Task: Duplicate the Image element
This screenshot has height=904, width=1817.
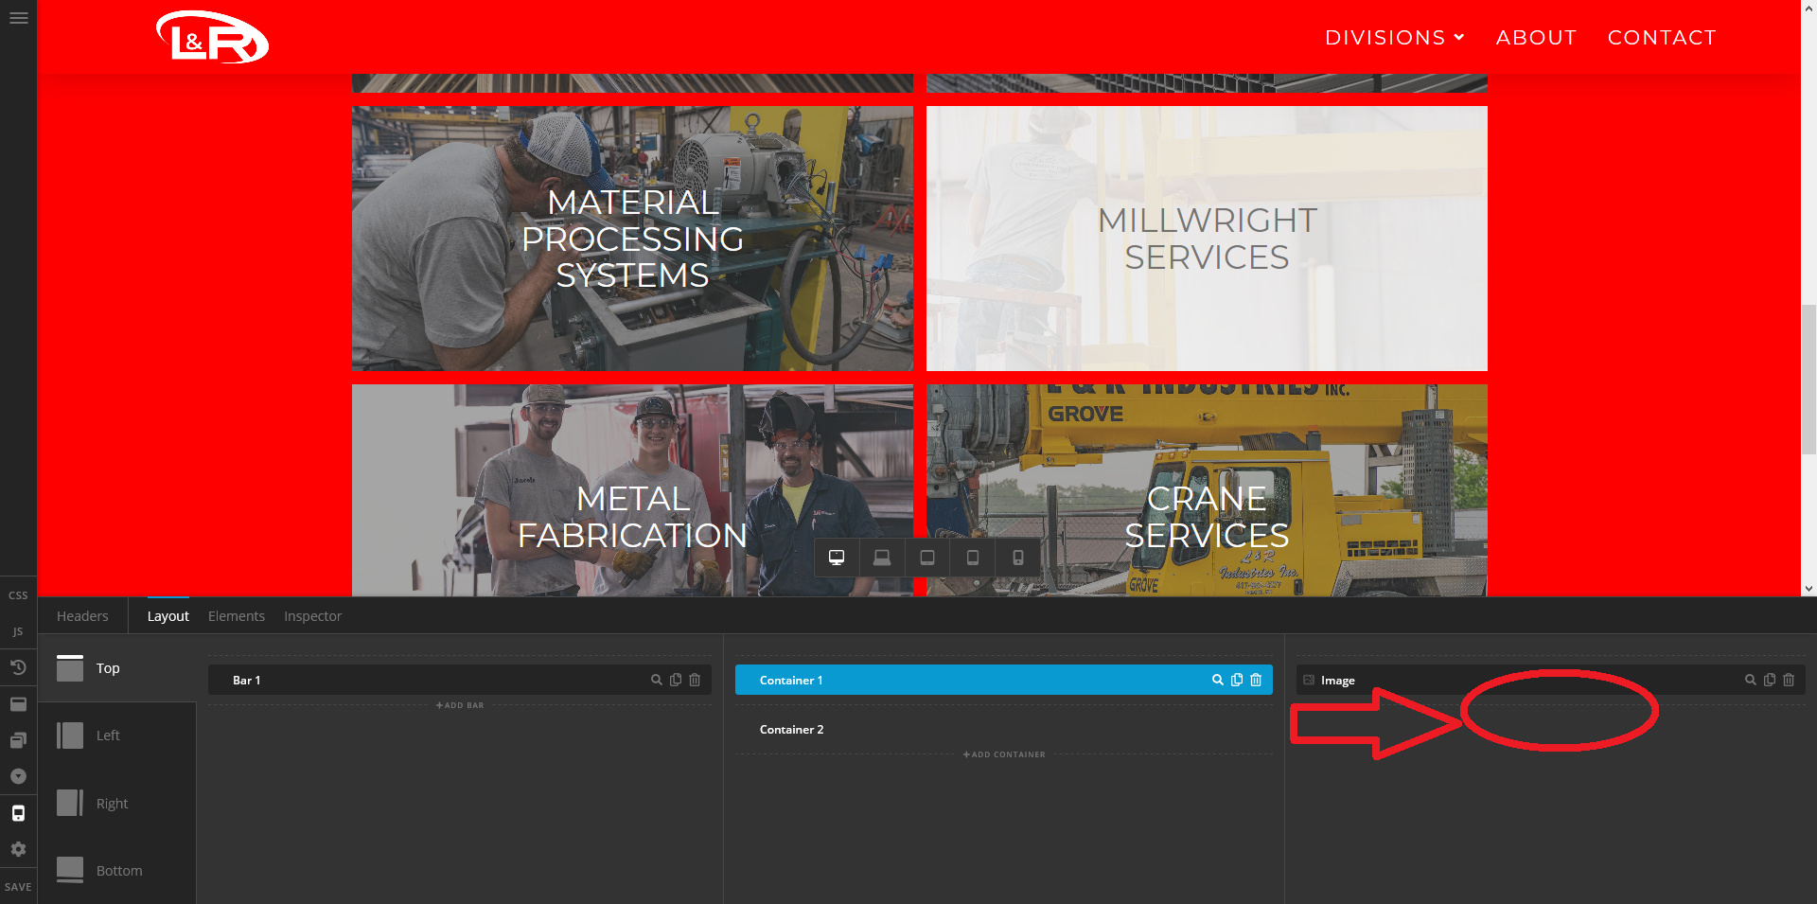Action: (1770, 680)
